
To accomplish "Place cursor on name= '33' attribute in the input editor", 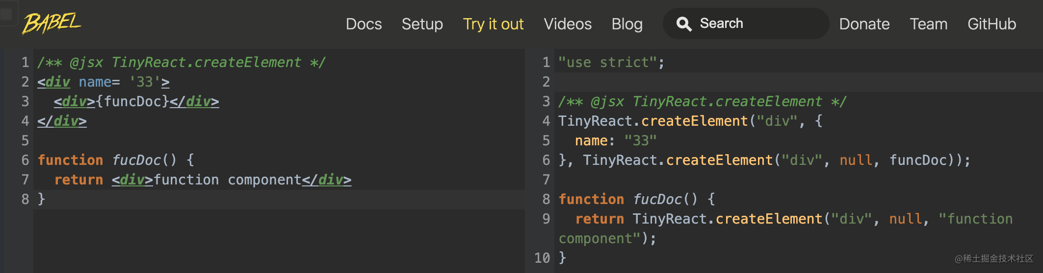I will click(x=118, y=82).
